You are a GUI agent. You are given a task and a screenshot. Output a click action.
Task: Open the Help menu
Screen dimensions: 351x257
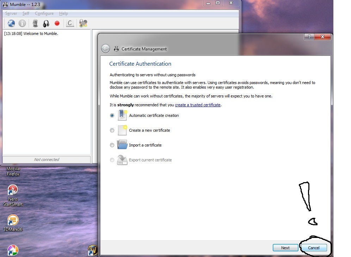(63, 13)
